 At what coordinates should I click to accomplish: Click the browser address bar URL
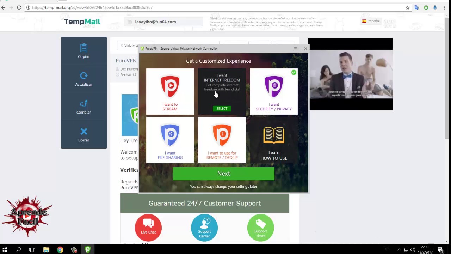[x=92, y=7]
